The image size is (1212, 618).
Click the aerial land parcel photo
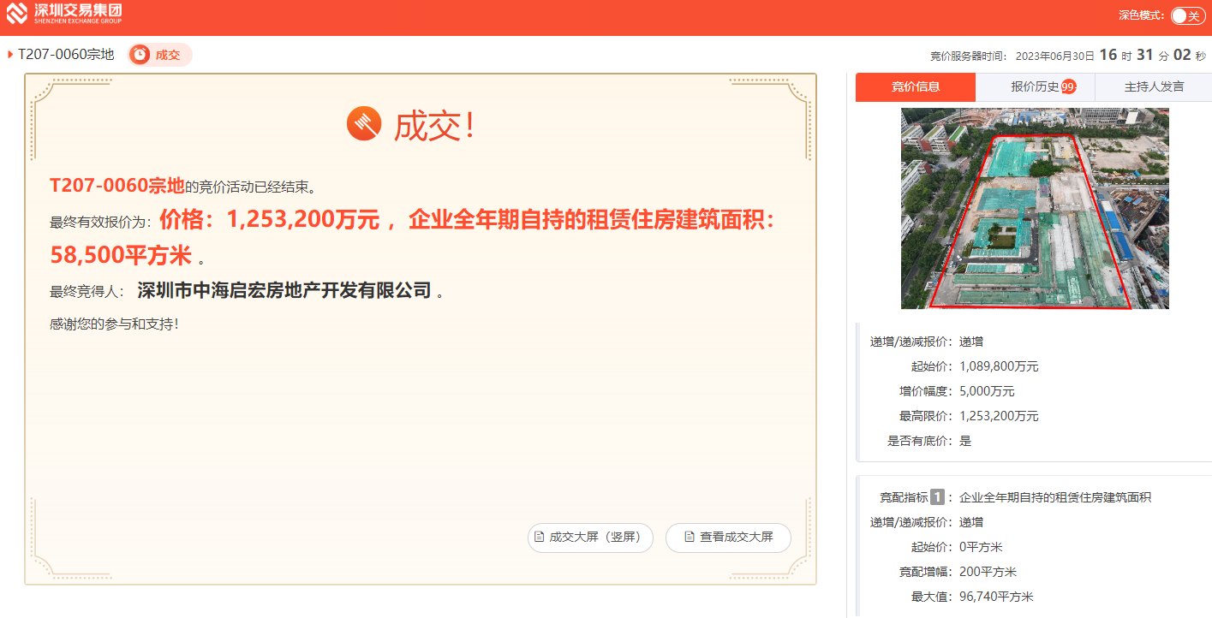(1035, 208)
